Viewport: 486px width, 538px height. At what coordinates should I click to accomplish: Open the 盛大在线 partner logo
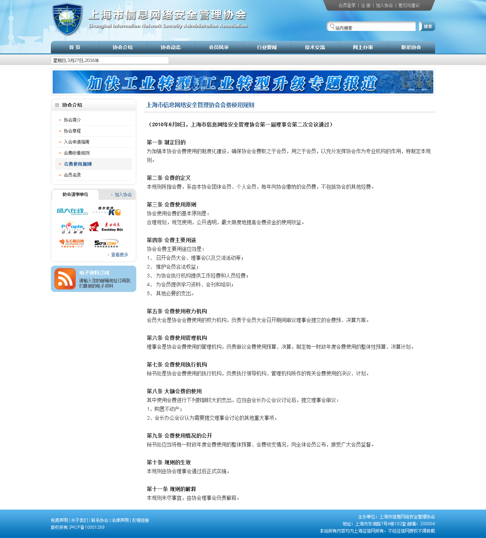click(x=72, y=211)
